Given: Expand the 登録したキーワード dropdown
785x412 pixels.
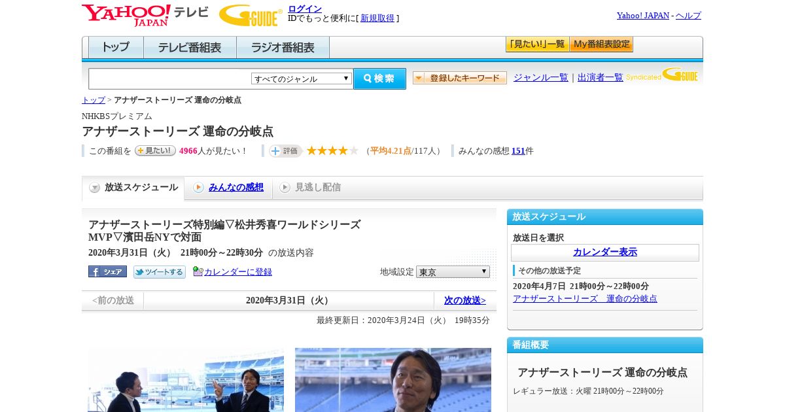Looking at the screenshot, I should click(460, 78).
